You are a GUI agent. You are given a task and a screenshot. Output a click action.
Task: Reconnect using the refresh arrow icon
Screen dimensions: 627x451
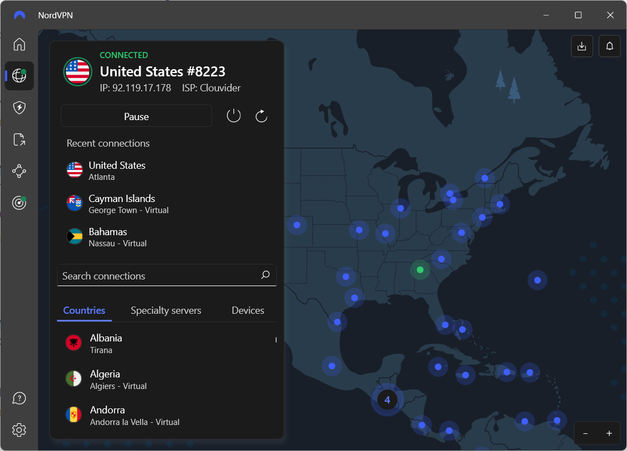tap(261, 116)
